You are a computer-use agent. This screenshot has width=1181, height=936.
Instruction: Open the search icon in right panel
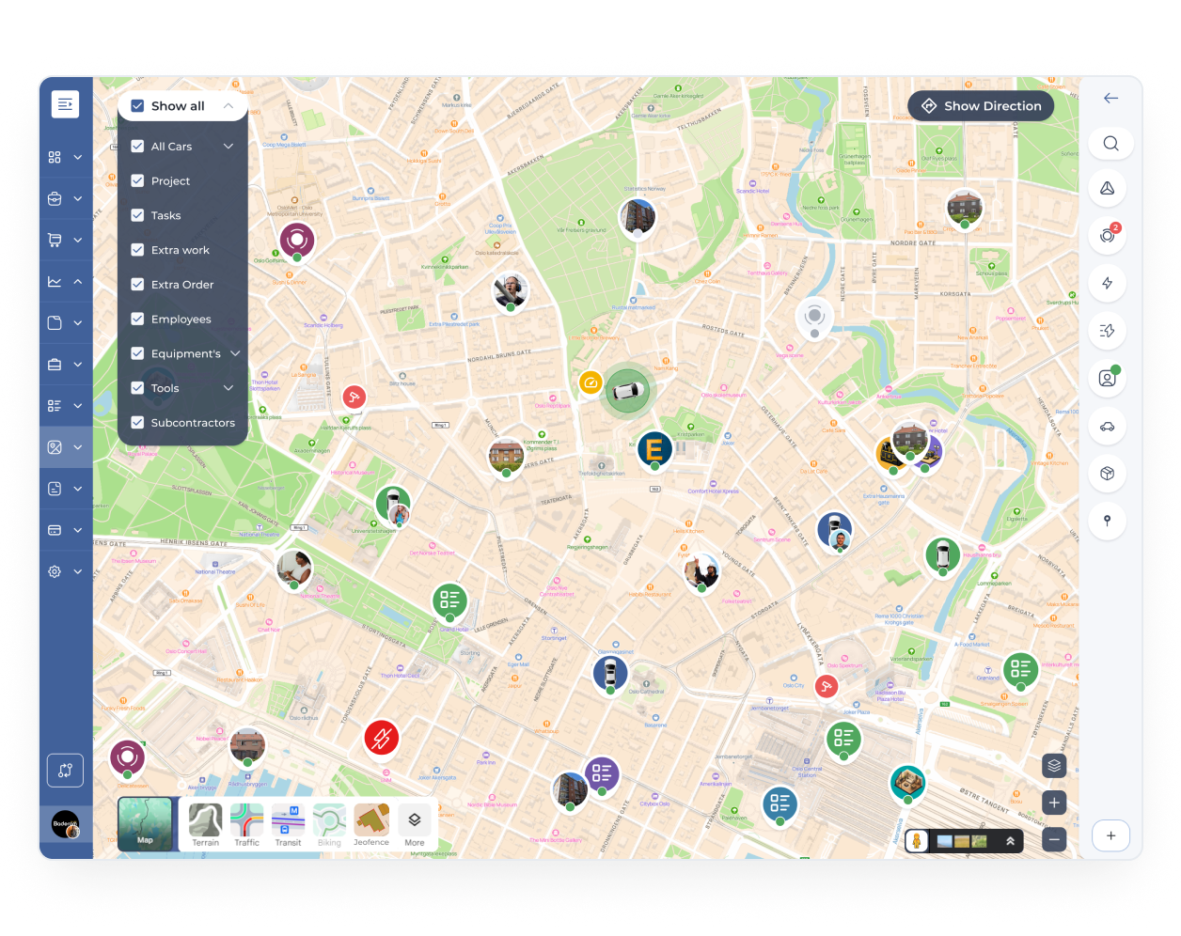pyautogui.click(x=1110, y=143)
